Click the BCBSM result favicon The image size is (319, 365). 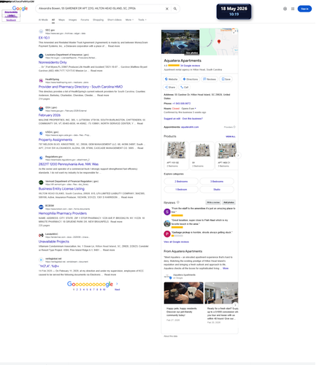tap(41, 207)
